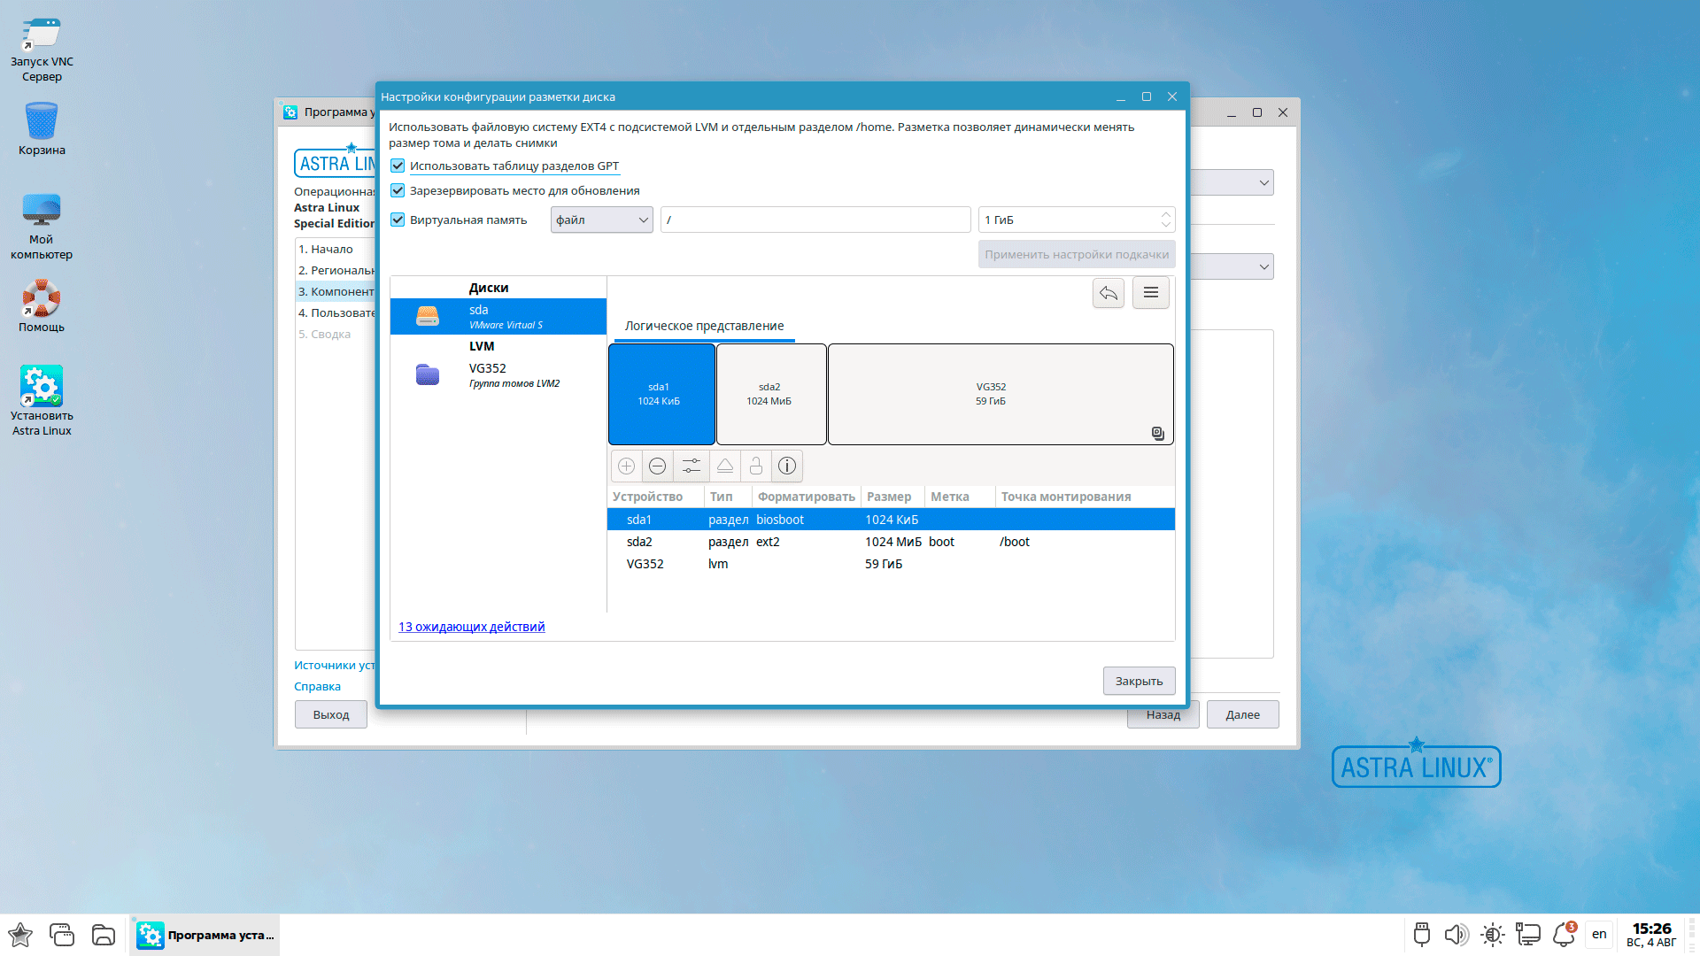
Task: Click the undo arrow button
Action: [x=1108, y=293]
